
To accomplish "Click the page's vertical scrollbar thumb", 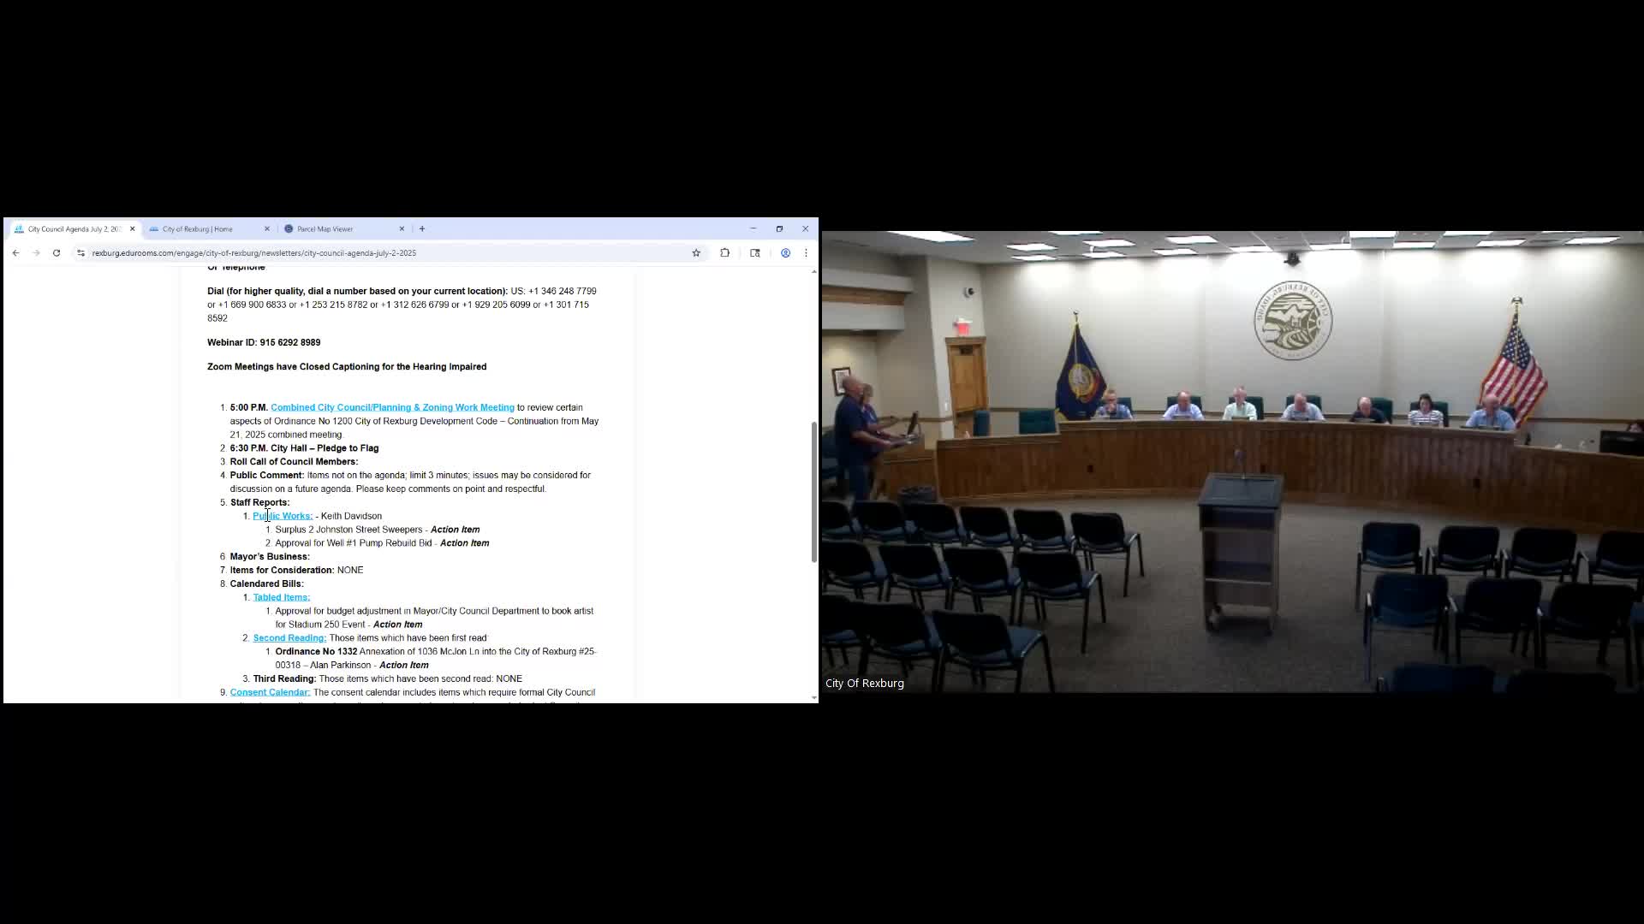I will [813, 492].
